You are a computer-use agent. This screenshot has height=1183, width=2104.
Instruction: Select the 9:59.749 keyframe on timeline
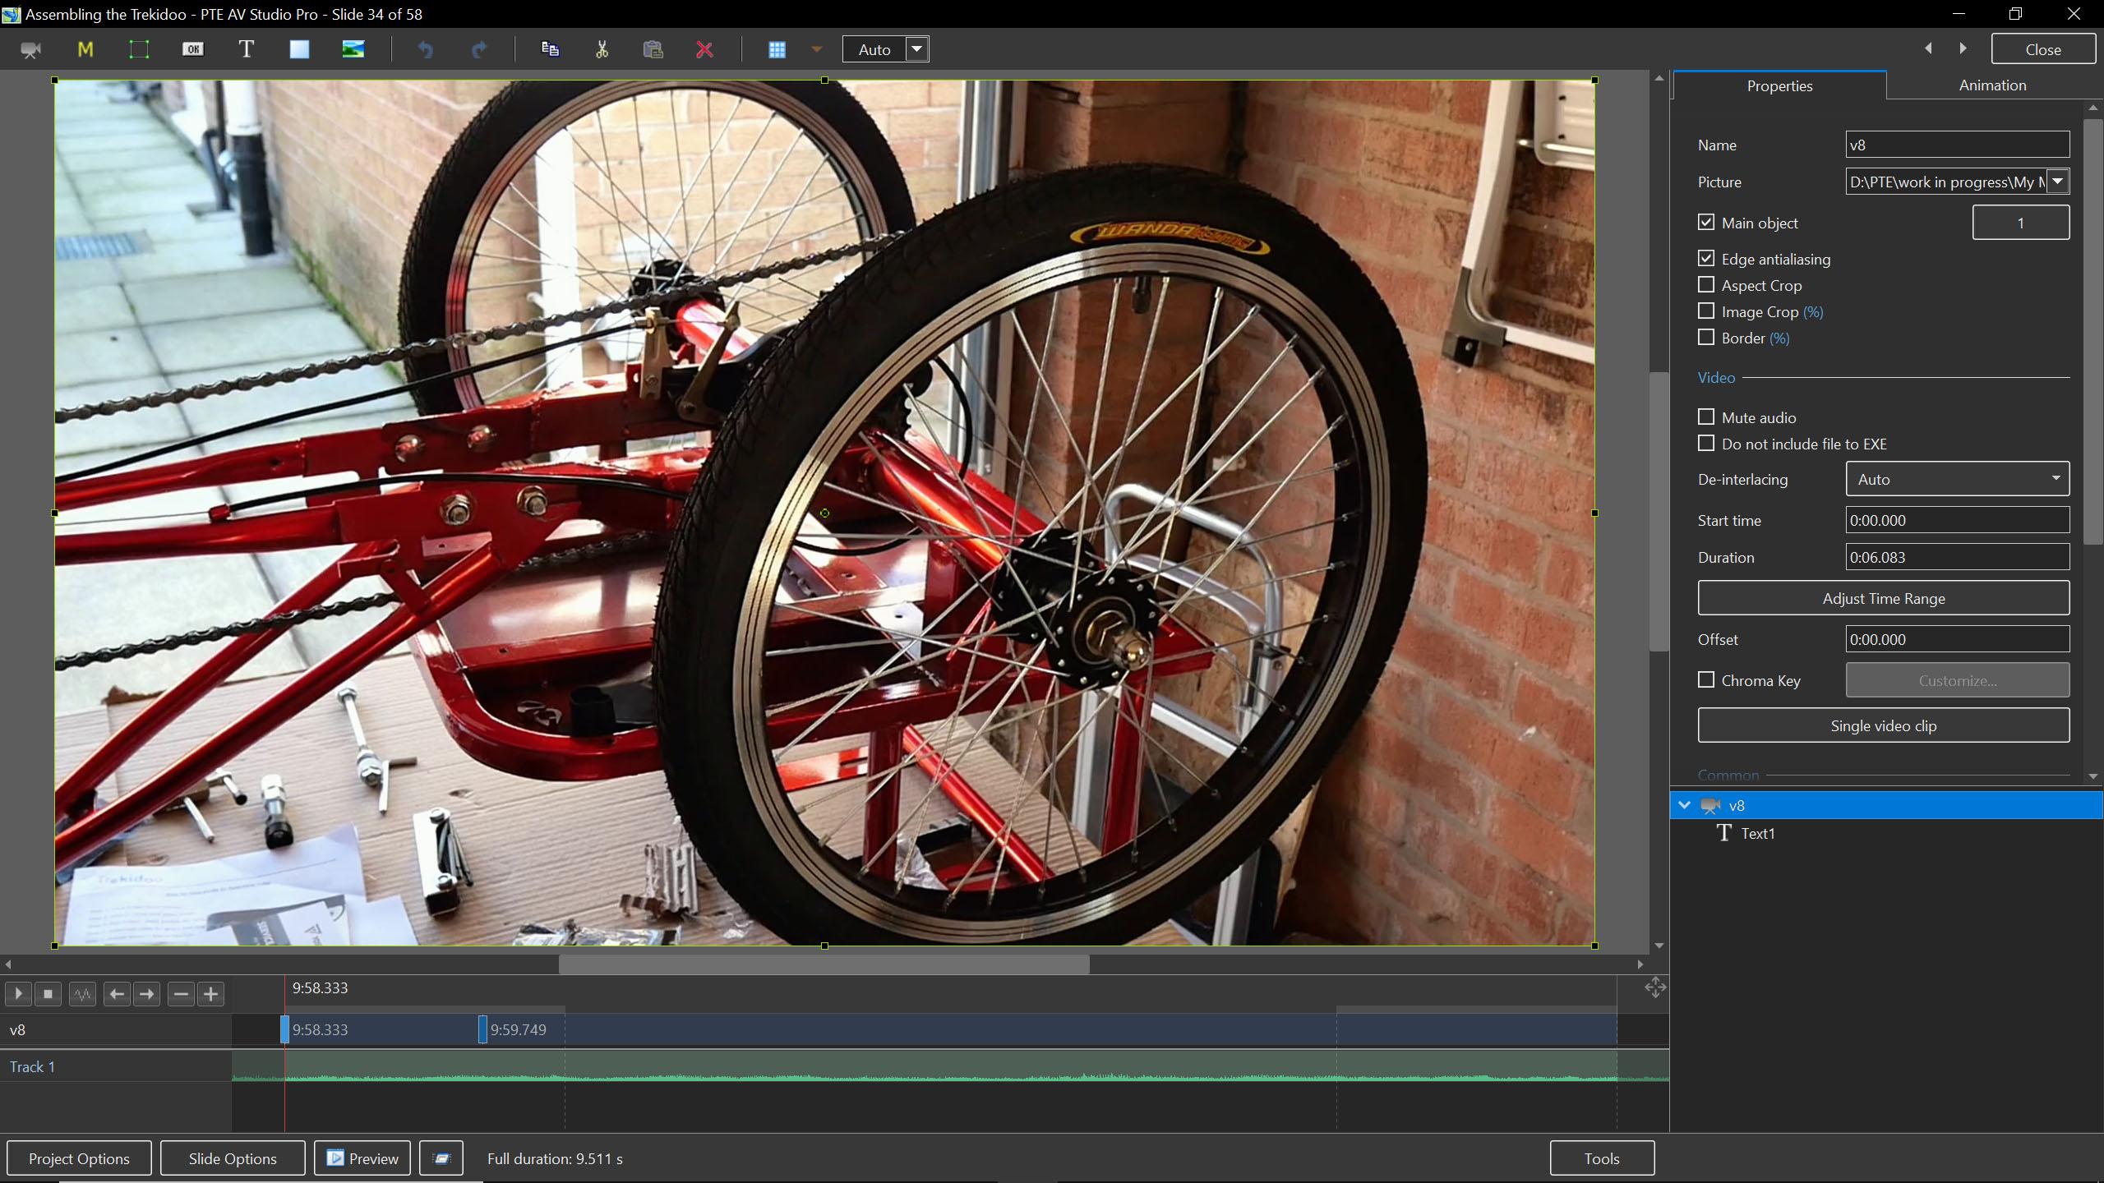point(483,1029)
